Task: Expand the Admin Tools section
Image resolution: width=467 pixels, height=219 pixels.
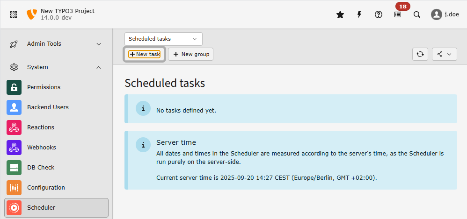Action: click(x=56, y=44)
